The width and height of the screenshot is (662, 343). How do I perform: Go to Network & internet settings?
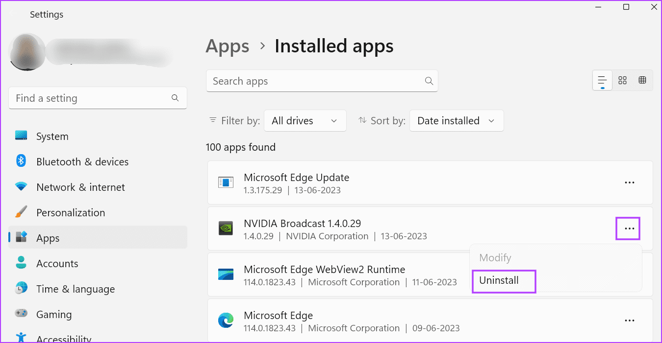[98, 187]
